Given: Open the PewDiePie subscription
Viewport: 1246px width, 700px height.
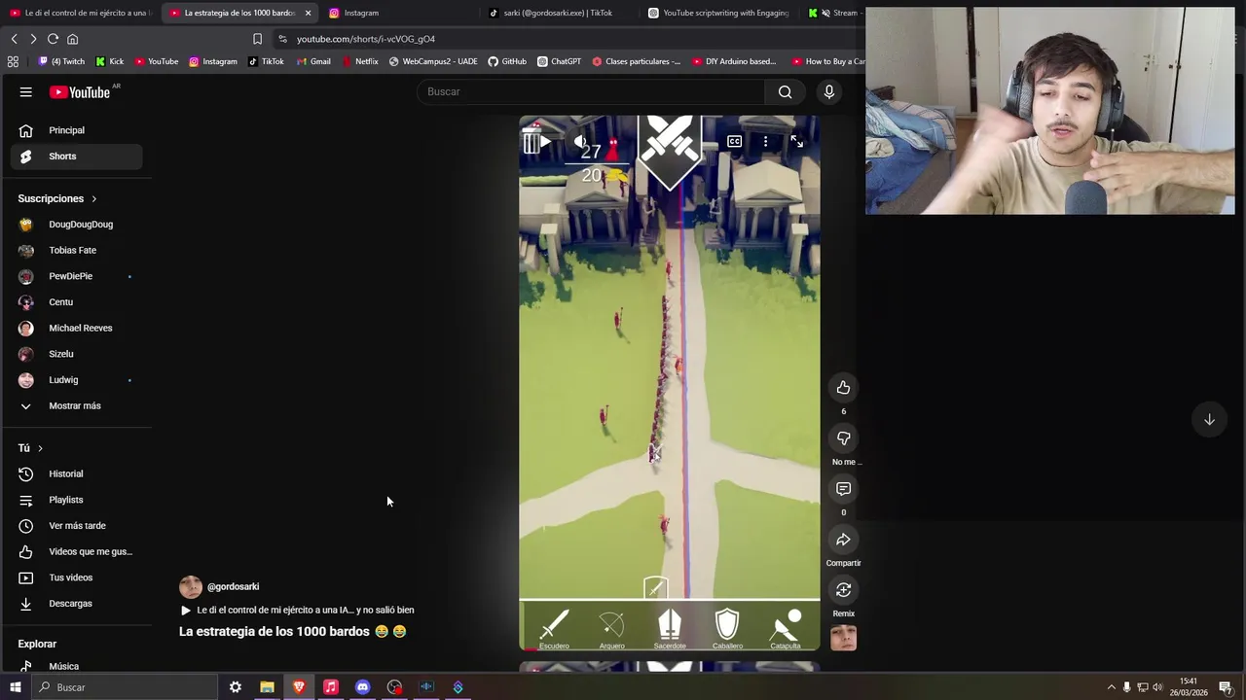Looking at the screenshot, I should click(x=76, y=276).
